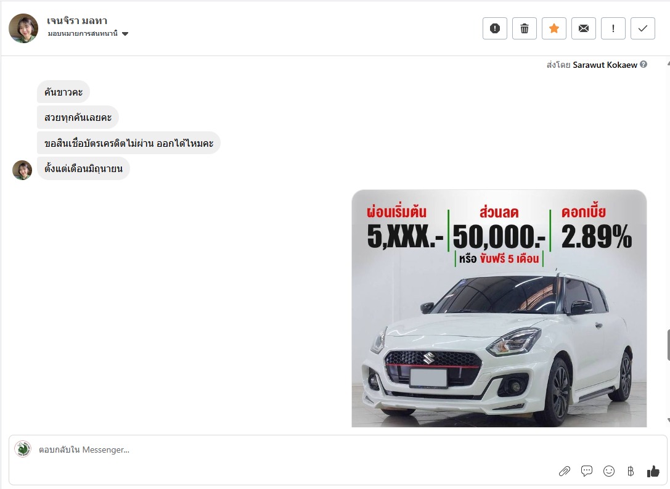This screenshot has height=489, width=670.
Task: Flag conversation with the exclamation mark button
Action: coord(613,28)
